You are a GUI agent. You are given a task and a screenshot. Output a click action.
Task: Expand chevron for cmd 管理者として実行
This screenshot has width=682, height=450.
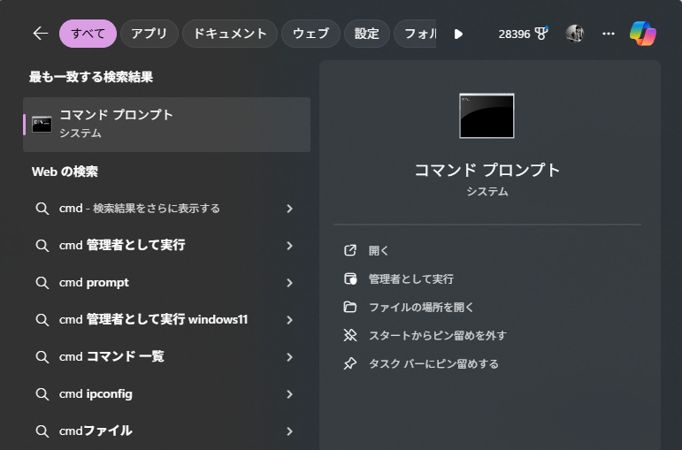click(289, 246)
